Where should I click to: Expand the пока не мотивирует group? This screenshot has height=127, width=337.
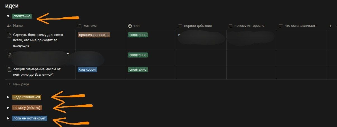click(x=8, y=118)
